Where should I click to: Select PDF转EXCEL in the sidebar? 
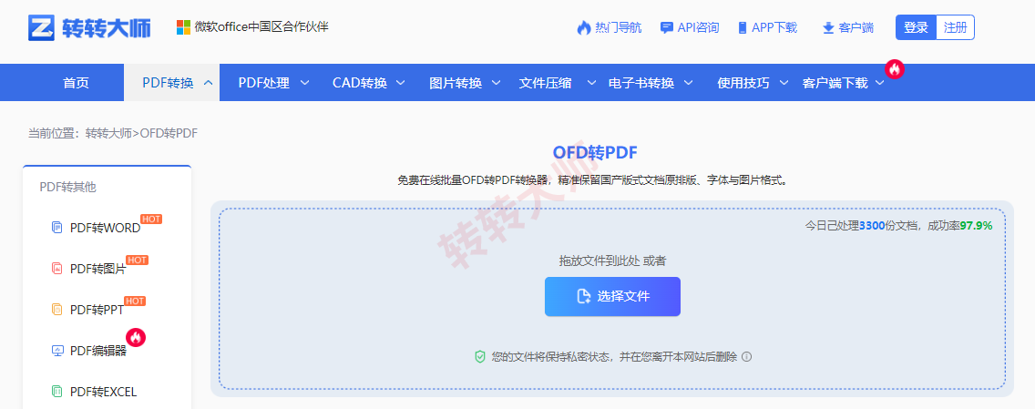pos(103,392)
